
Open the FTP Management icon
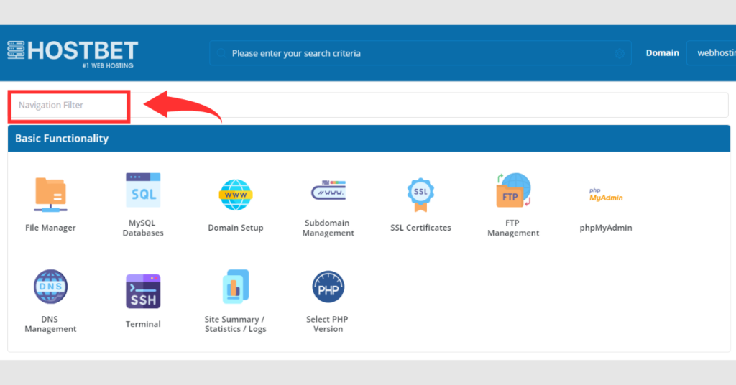[513, 190]
